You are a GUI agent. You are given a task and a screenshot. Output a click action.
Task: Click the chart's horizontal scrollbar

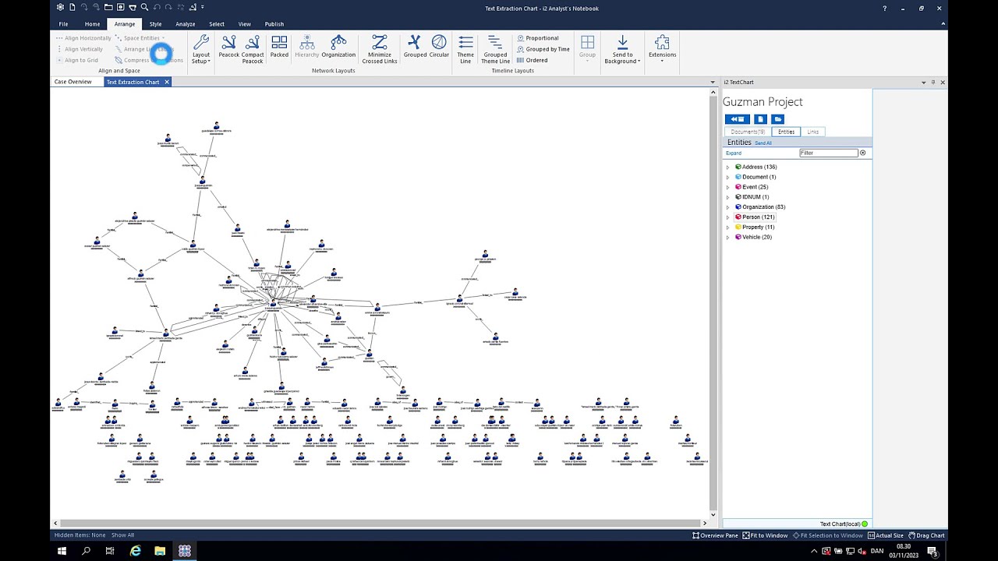380,523
